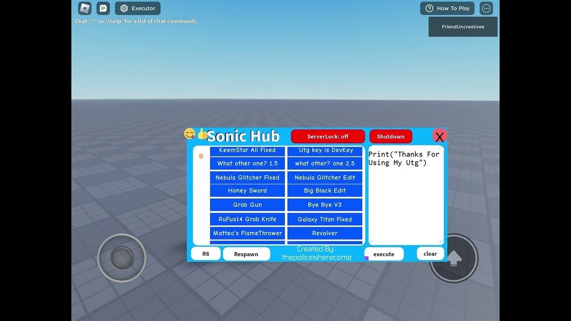Select the Bye Bye V3 script

click(x=325, y=205)
